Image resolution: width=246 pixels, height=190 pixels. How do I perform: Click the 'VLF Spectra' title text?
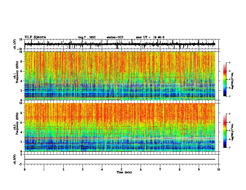[35, 37]
